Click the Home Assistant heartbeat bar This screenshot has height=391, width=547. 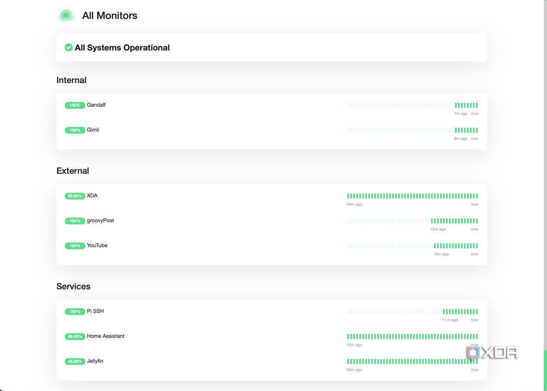[x=413, y=337]
